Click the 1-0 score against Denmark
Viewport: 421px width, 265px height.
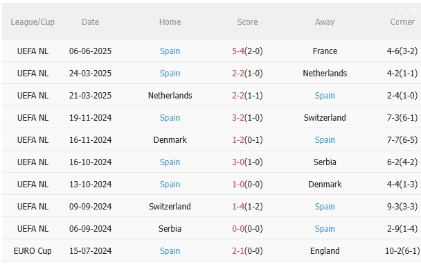click(238, 185)
